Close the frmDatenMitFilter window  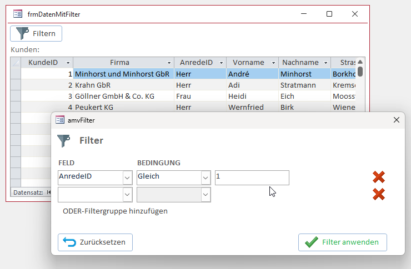[x=355, y=14]
